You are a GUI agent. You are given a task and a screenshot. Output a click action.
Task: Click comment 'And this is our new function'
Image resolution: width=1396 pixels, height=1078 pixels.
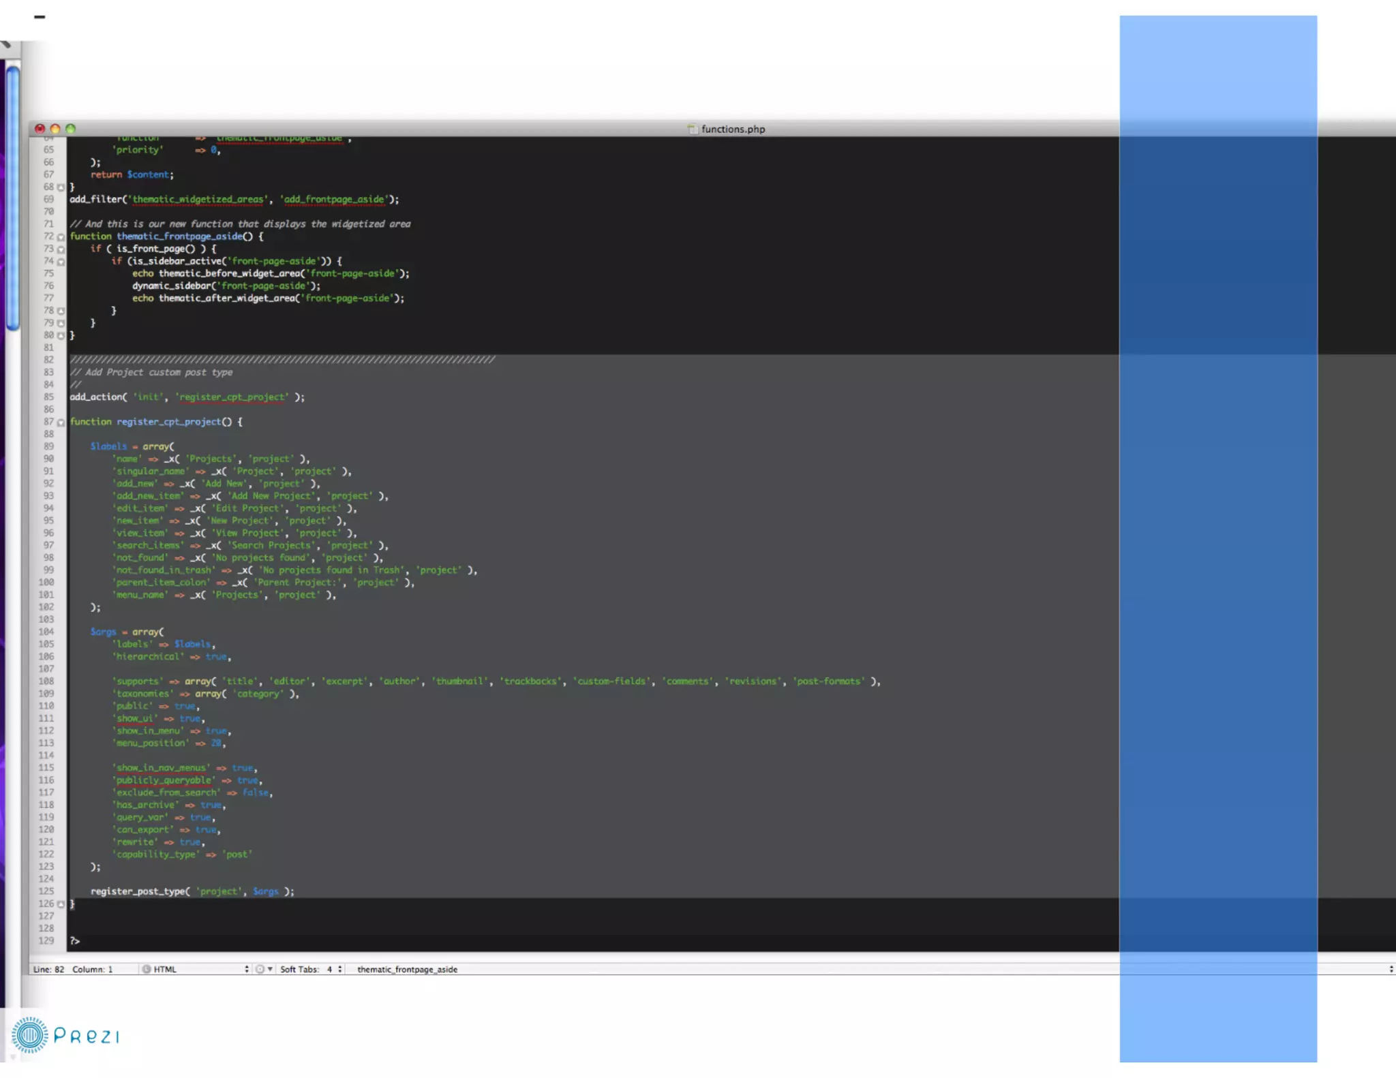240,224
